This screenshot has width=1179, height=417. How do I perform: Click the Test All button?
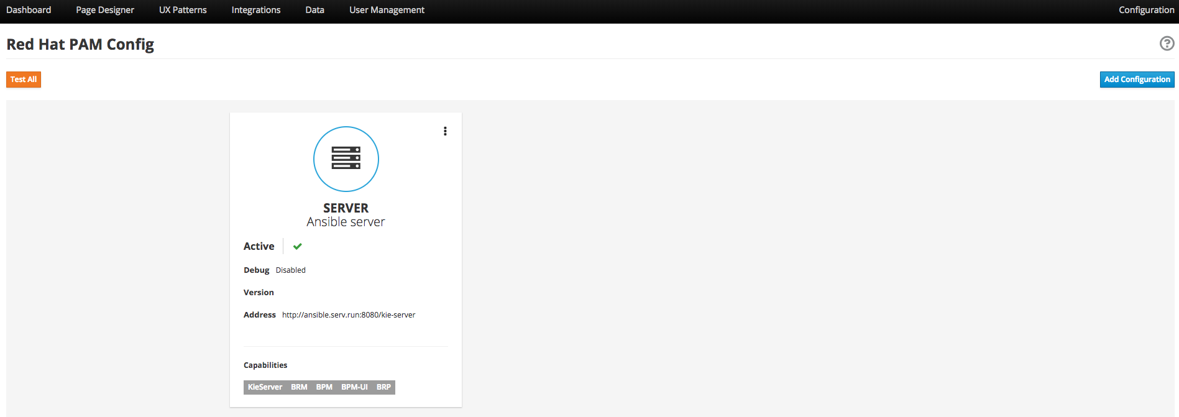pyautogui.click(x=24, y=80)
